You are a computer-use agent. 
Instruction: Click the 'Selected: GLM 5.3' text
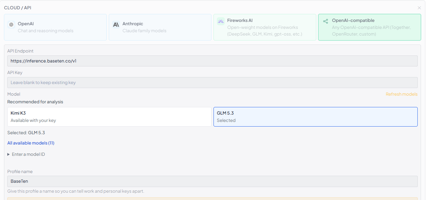click(x=26, y=133)
